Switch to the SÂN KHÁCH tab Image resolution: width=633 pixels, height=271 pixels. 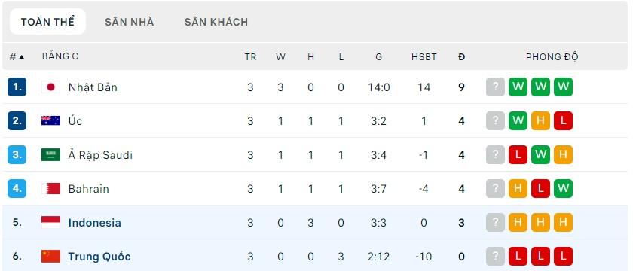(x=216, y=22)
